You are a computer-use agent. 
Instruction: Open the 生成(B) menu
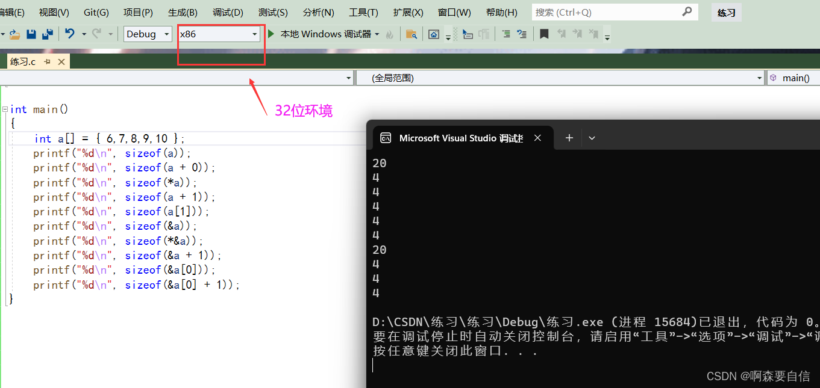tap(183, 12)
